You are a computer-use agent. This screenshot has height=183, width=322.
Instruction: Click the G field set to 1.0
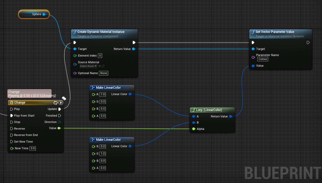(x=103, y=154)
